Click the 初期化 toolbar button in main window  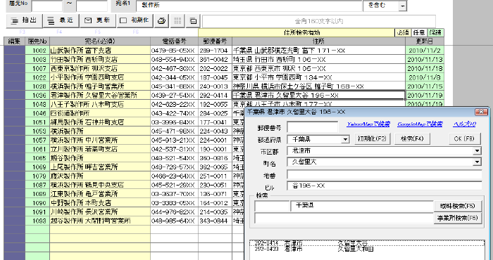click(135, 20)
